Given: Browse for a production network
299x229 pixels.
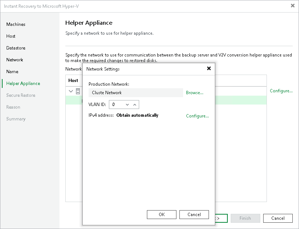Looking at the screenshot, I should pyautogui.click(x=195, y=93).
